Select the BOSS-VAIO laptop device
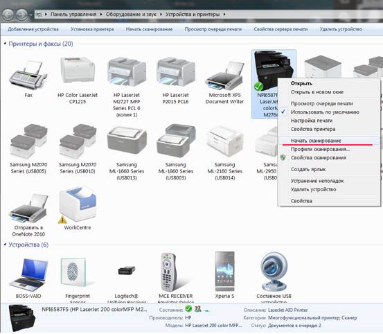383x334 pixels. [x=28, y=274]
